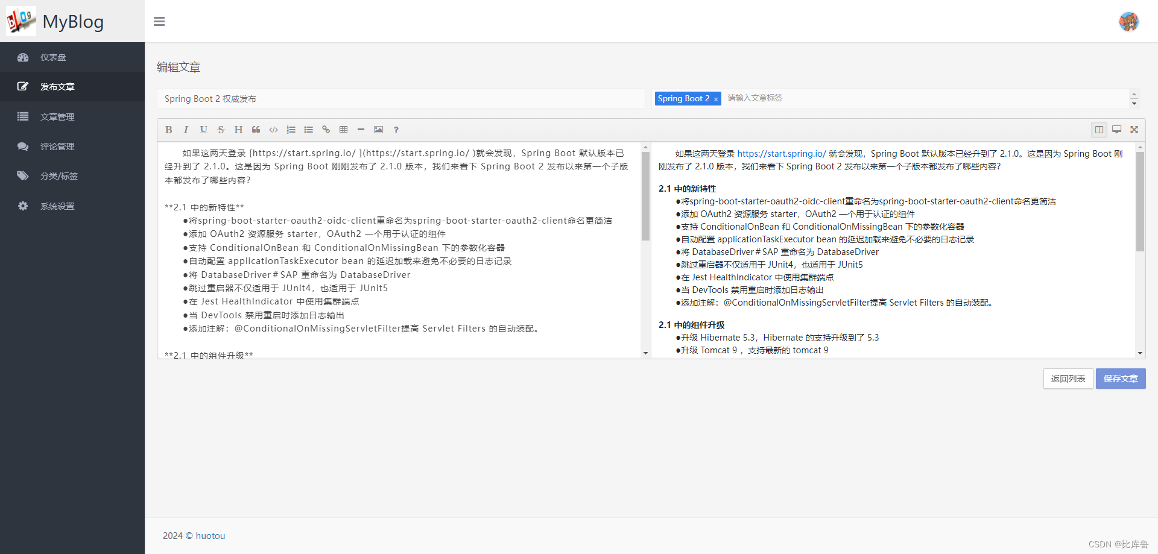Open 分类/标签 in sidebar
1158x554 pixels.
(x=72, y=176)
